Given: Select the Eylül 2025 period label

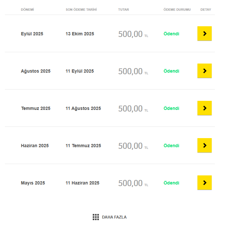Looking at the screenshot, I should tap(32, 34).
